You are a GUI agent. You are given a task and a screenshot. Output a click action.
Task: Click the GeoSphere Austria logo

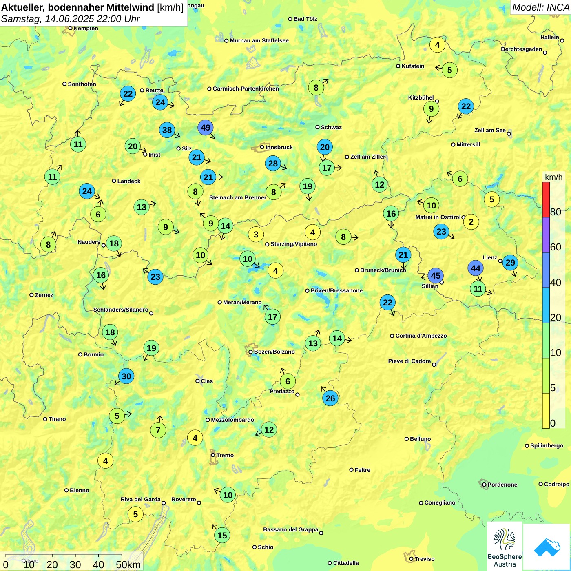click(505, 546)
